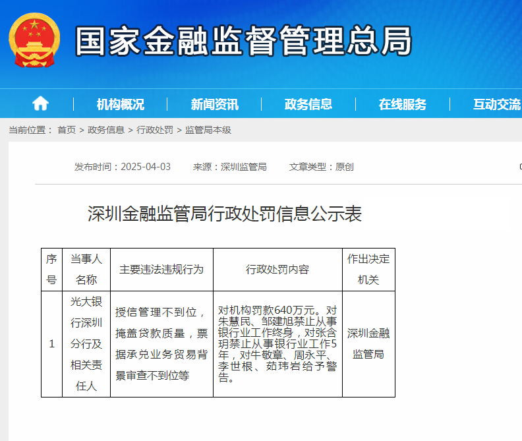Screen dimensions: 522x441
Task: Navigate to 行政处罚 via breadcrumb
Action: 155,130
